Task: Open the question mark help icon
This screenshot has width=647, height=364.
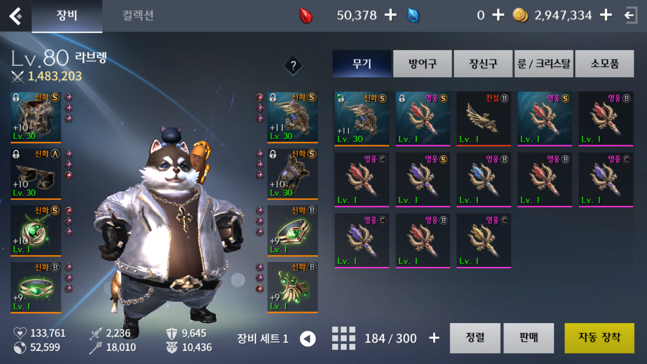Action: coord(293,65)
